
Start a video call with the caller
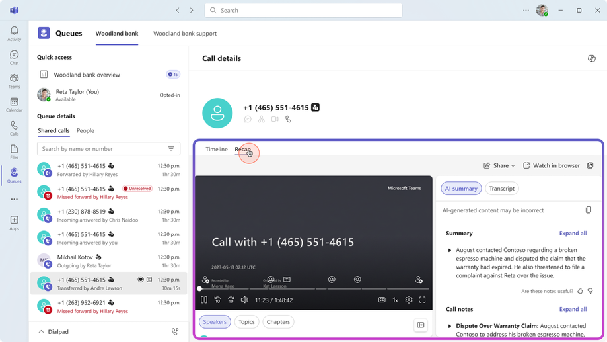point(275,120)
